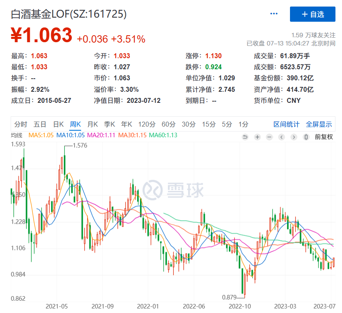342x313 pixels.
Task: Click the 均线 moving average label
Action: tap(16, 135)
